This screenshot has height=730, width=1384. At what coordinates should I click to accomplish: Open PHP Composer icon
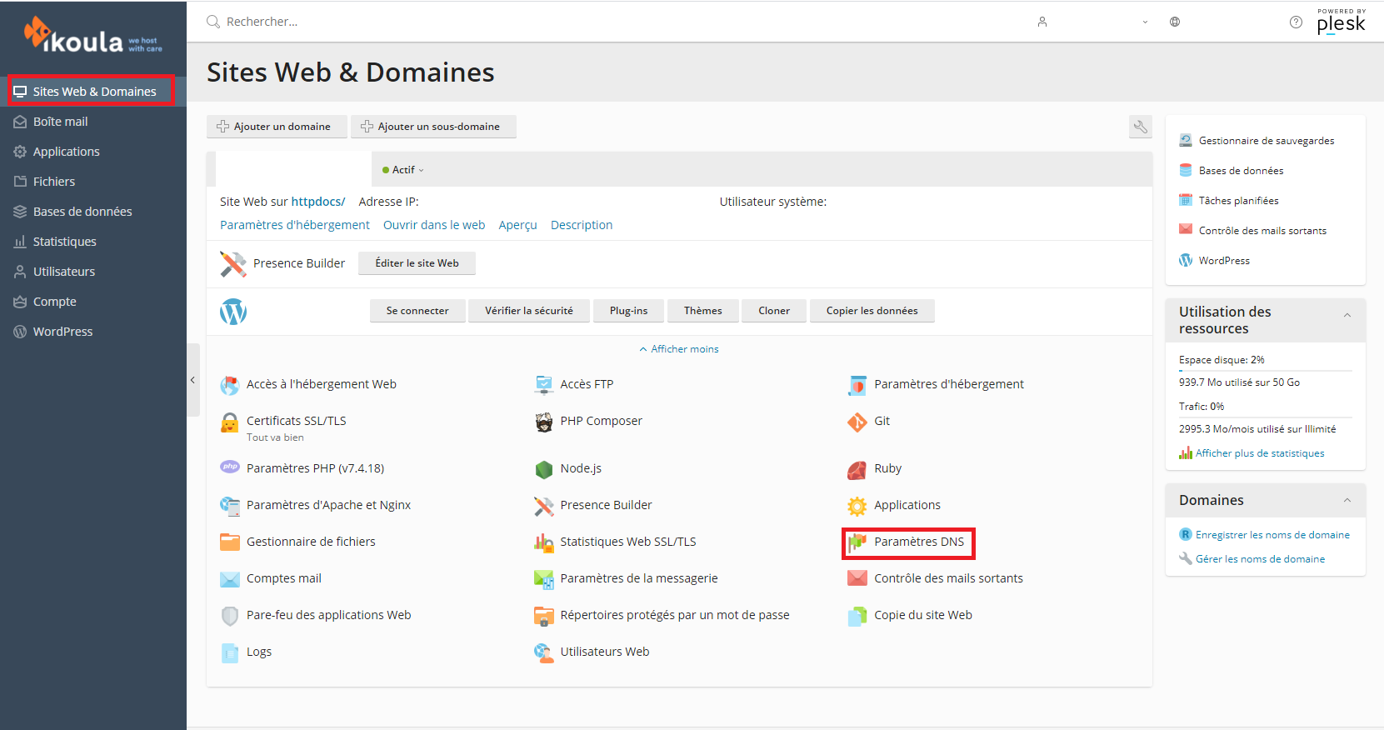click(x=544, y=422)
